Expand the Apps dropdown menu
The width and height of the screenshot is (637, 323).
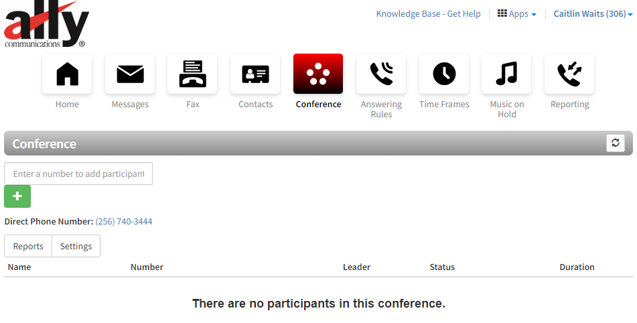516,14
